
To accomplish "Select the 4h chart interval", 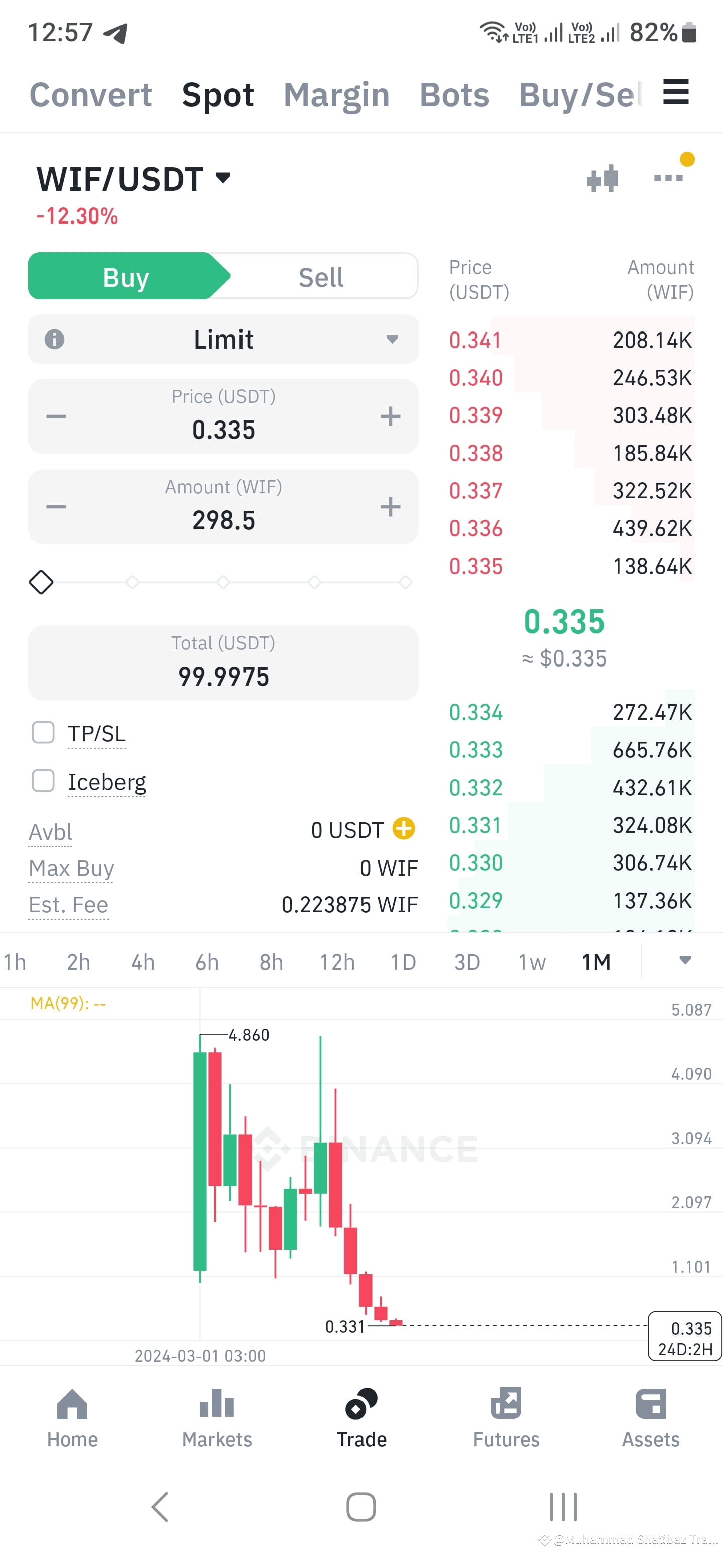I will point(143,962).
